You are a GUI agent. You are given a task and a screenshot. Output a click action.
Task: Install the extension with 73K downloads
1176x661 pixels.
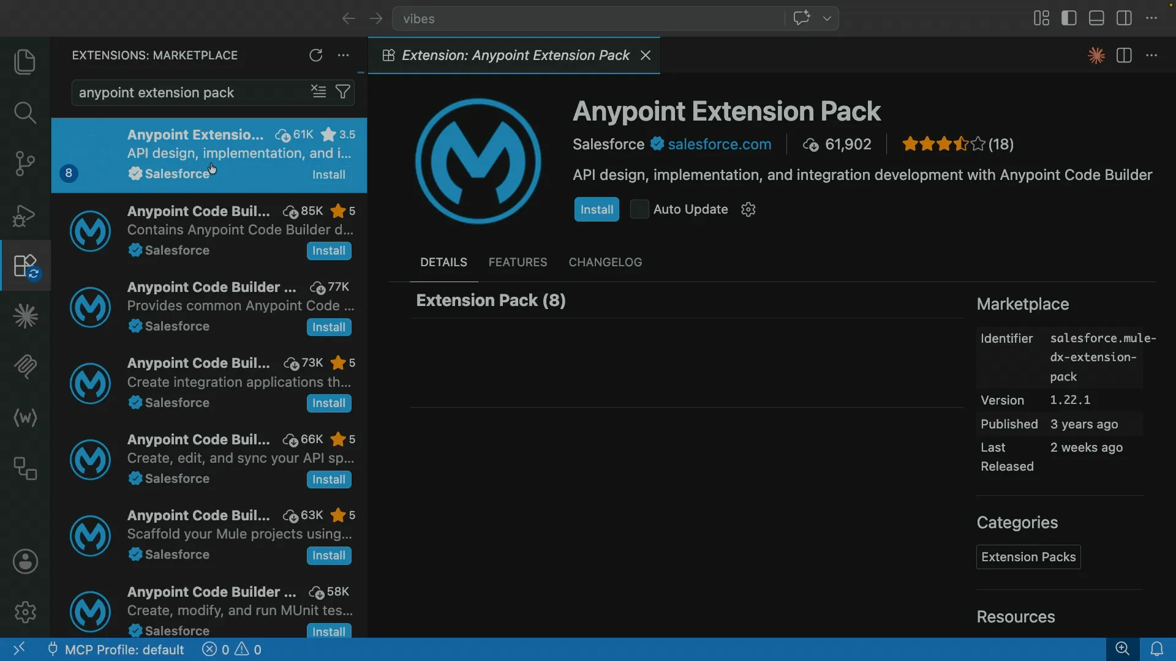coord(329,403)
